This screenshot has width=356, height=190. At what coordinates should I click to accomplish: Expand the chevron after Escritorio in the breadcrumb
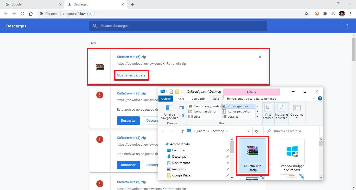pos(227,131)
